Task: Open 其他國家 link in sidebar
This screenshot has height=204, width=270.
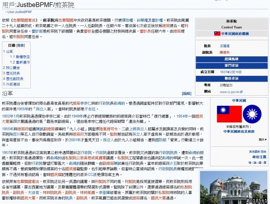Action: pyautogui.click(x=255, y=152)
